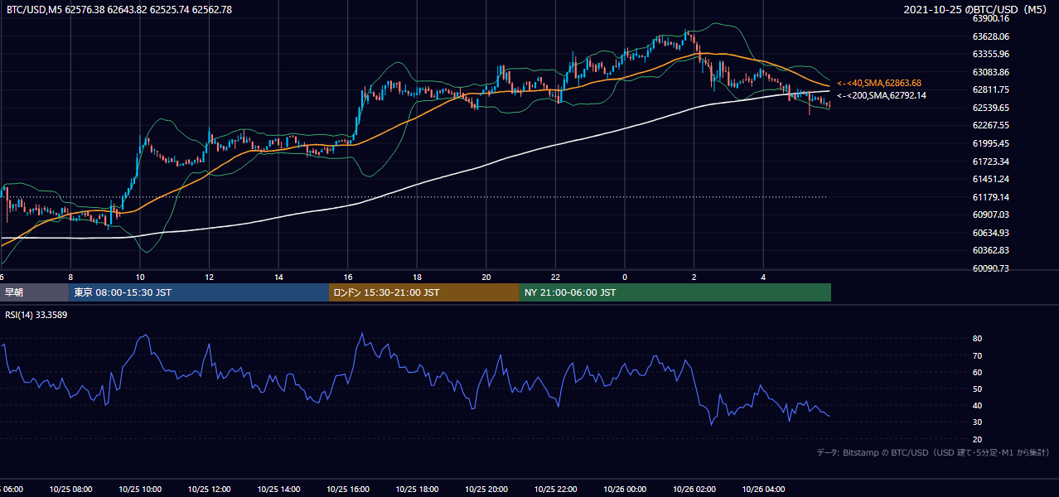
Task: Click price axis label 63900.16
Action: point(991,18)
